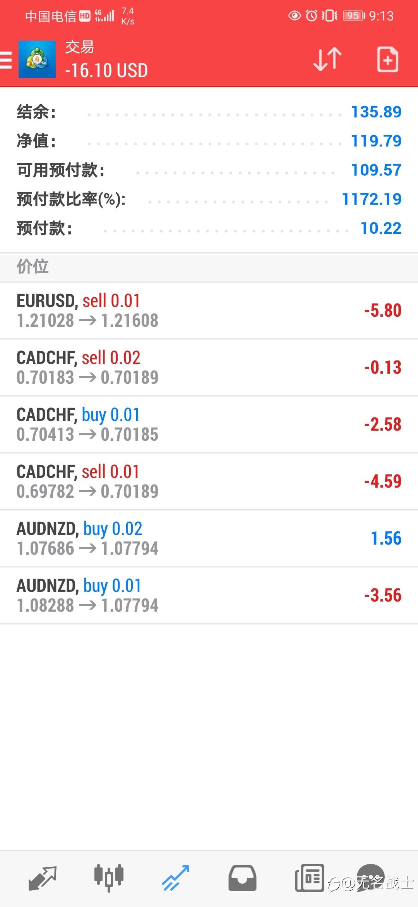Open the AUDNZD buy 0.01 position
Image resolution: width=418 pixels, height=907 pixels.
pyautogui.click(x=209, y=595)
